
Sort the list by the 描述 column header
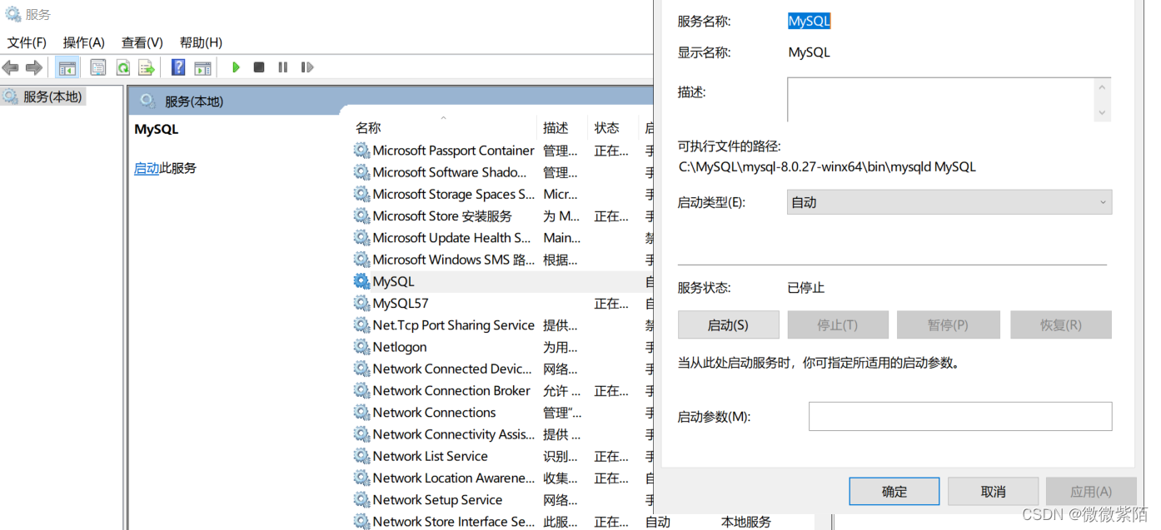(562, 127)
